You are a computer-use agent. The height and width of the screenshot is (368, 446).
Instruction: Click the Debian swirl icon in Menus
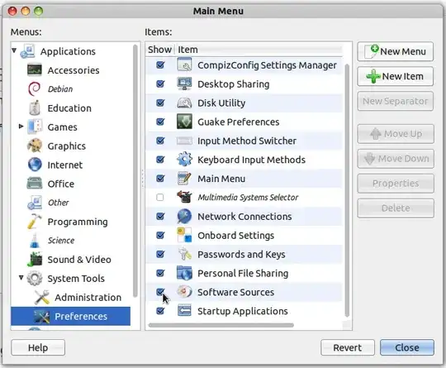pyautogui.click(x=35, y=88)
